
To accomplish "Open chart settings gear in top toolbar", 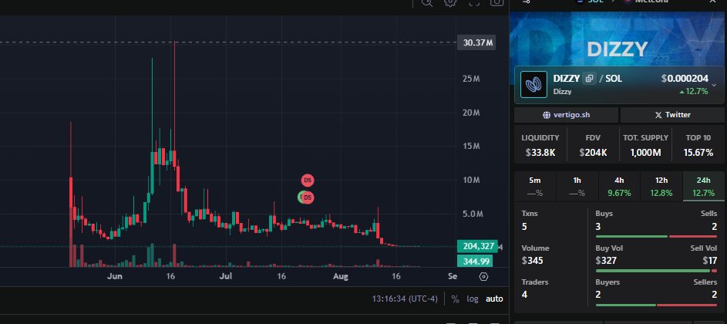I will [x=449, y=2].
